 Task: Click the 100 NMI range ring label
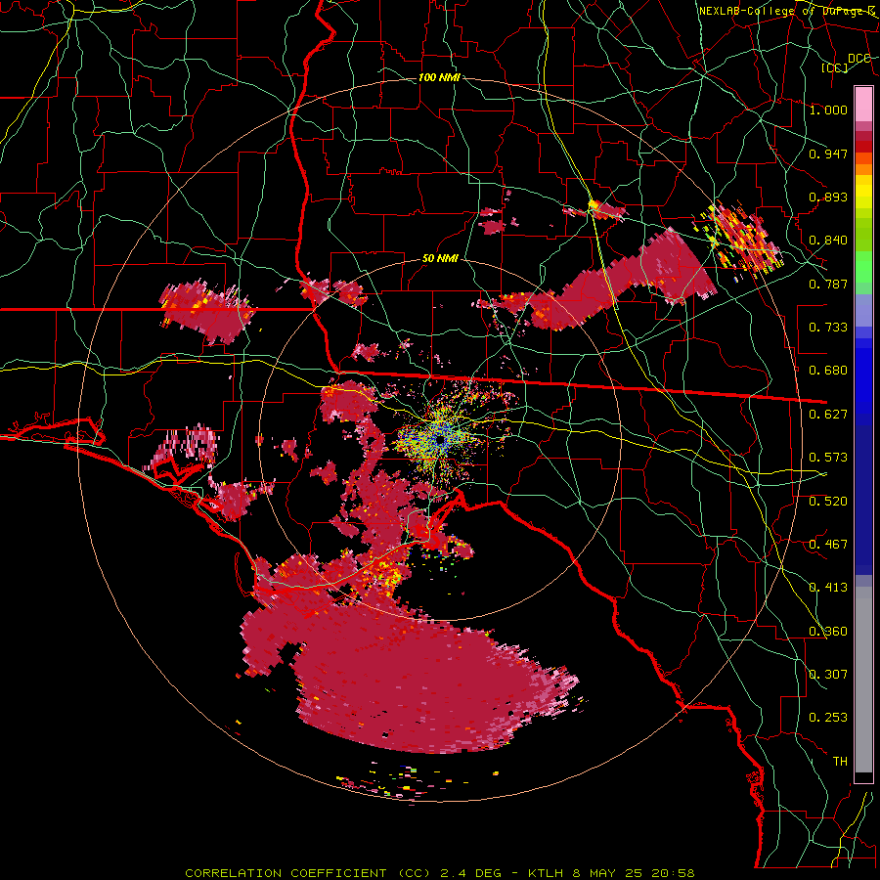point(439,77)
